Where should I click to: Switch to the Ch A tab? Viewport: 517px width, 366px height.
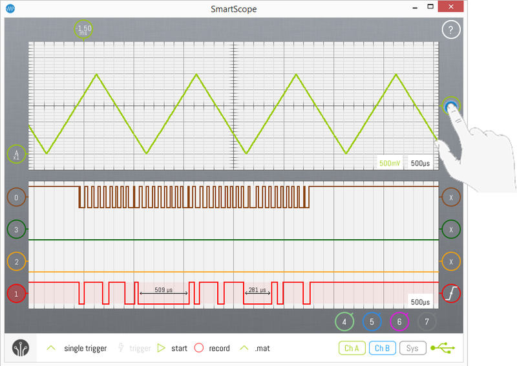[x=352, y=348]
